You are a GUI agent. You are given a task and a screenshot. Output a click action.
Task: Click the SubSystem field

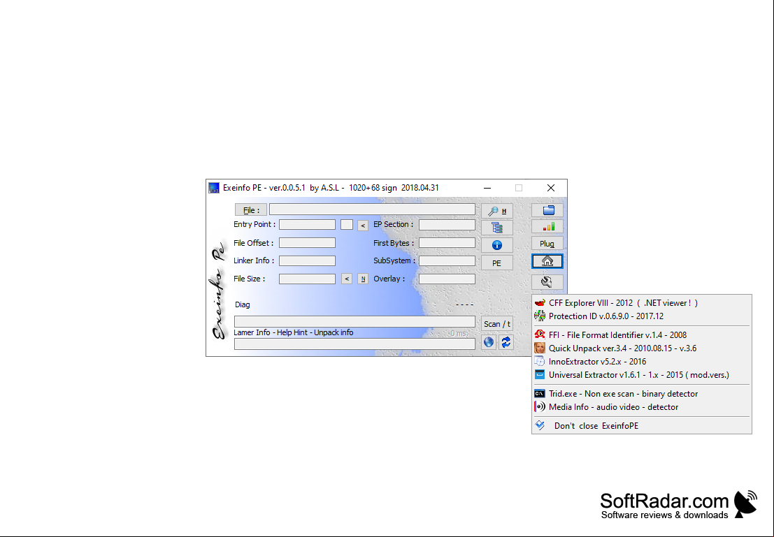coord(447,260)
